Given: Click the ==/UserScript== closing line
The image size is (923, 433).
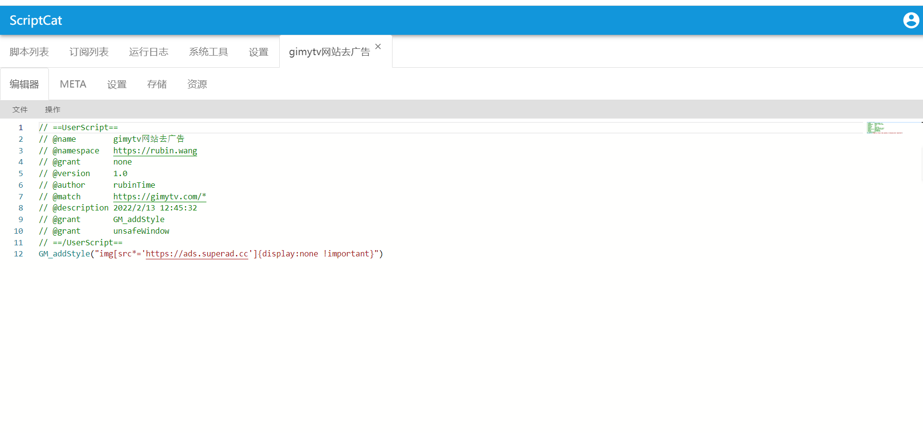Looking at the screenshot, I should point(81,242).
